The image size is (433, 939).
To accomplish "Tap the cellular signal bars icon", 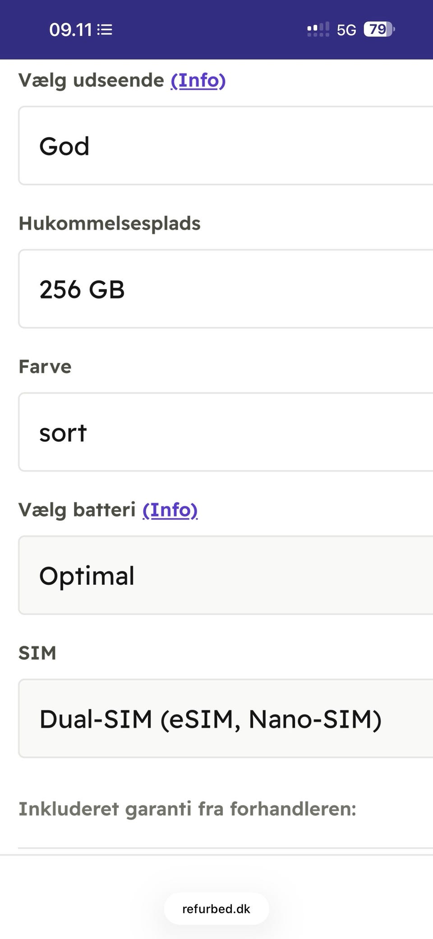I will pos(318,30).
